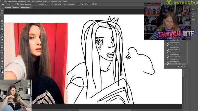This screenshot has width=198, height=111.
Task: Delete current state in History panel
Action: (x=184, y=67)
